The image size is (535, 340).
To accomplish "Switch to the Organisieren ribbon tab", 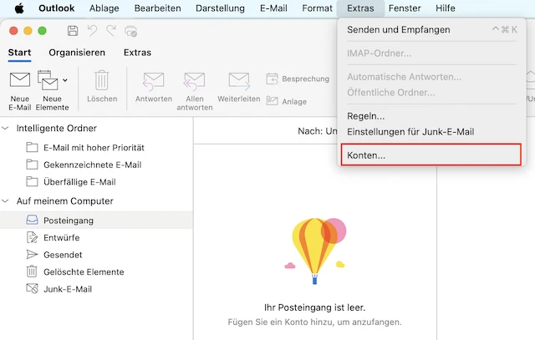I will (77, 53).
